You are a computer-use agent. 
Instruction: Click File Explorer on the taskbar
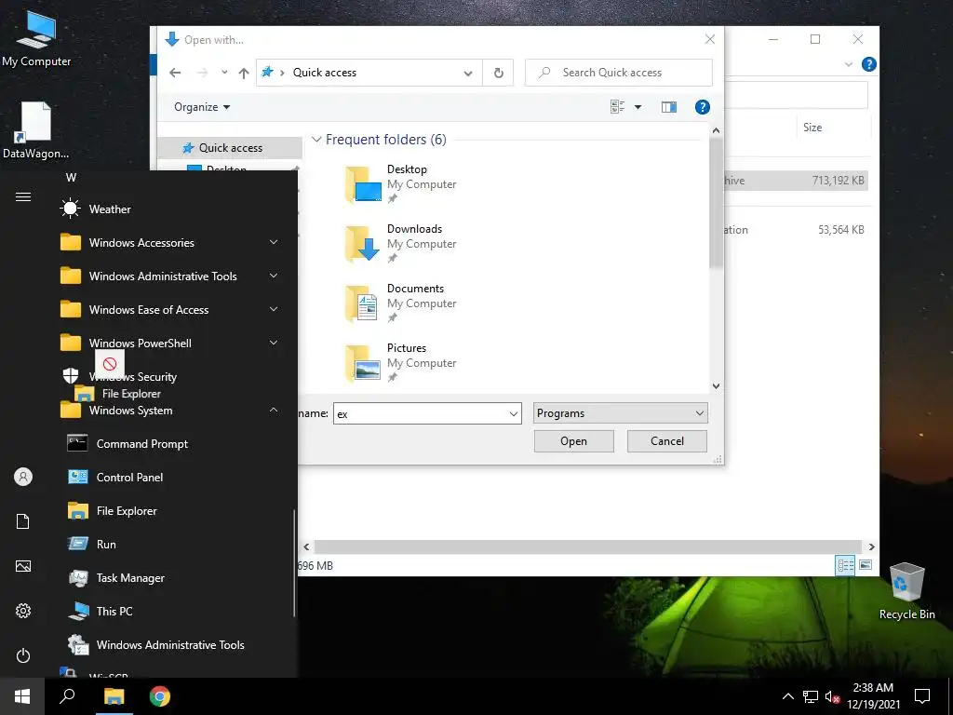(114, 696)
